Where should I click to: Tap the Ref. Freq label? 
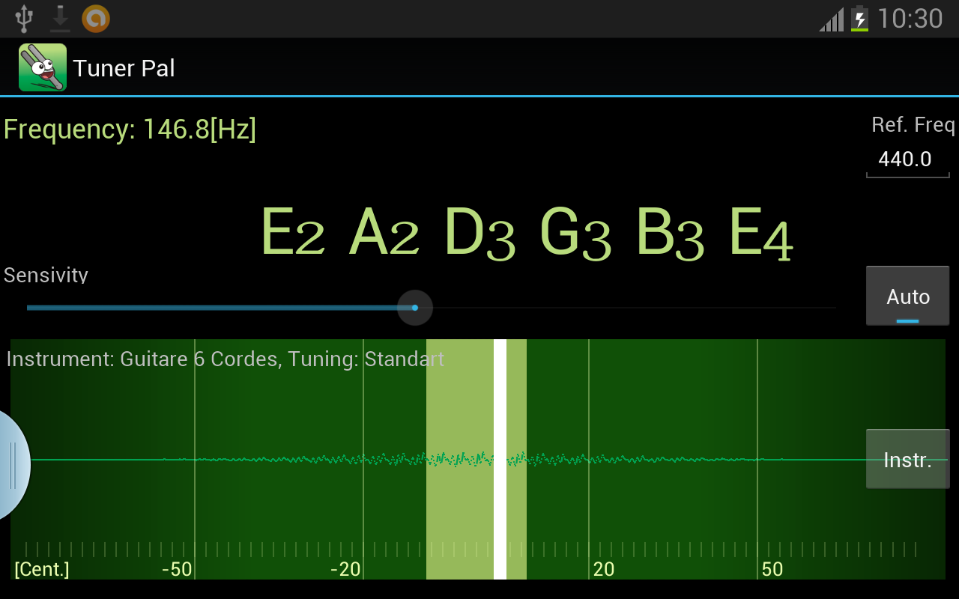coord(913,125)
